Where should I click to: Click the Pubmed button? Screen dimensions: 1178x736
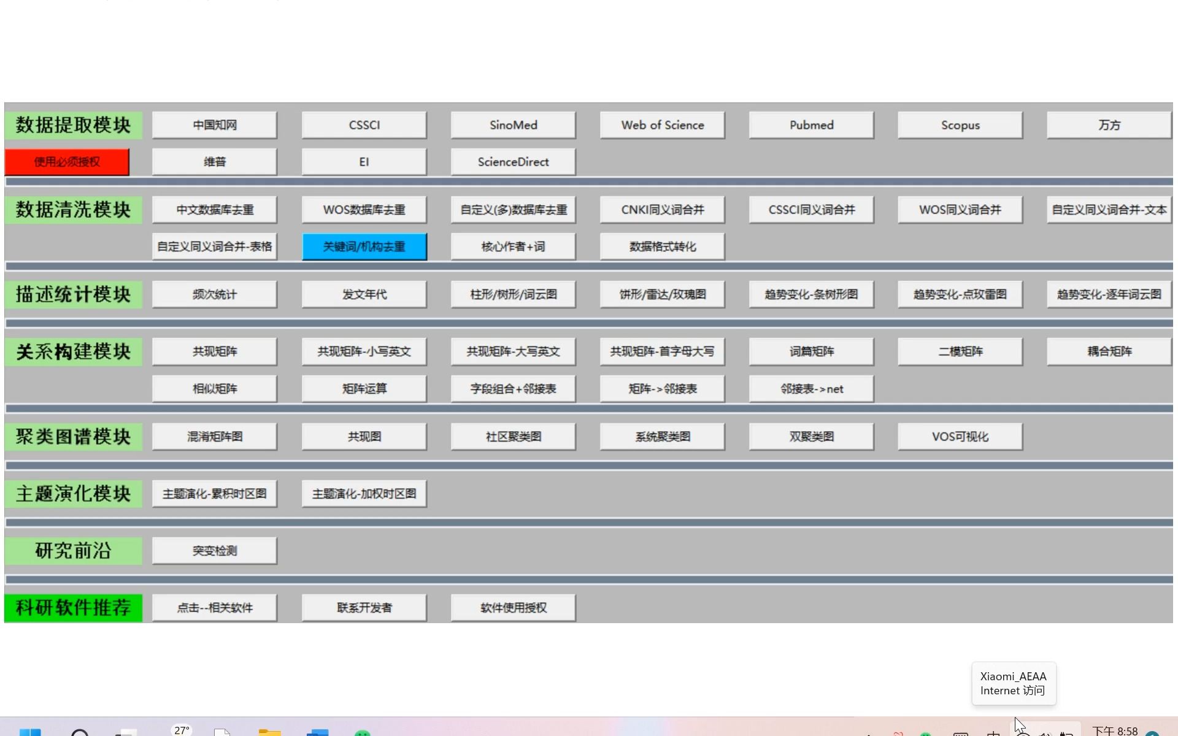pyautogui.click(x=812, y=125)
